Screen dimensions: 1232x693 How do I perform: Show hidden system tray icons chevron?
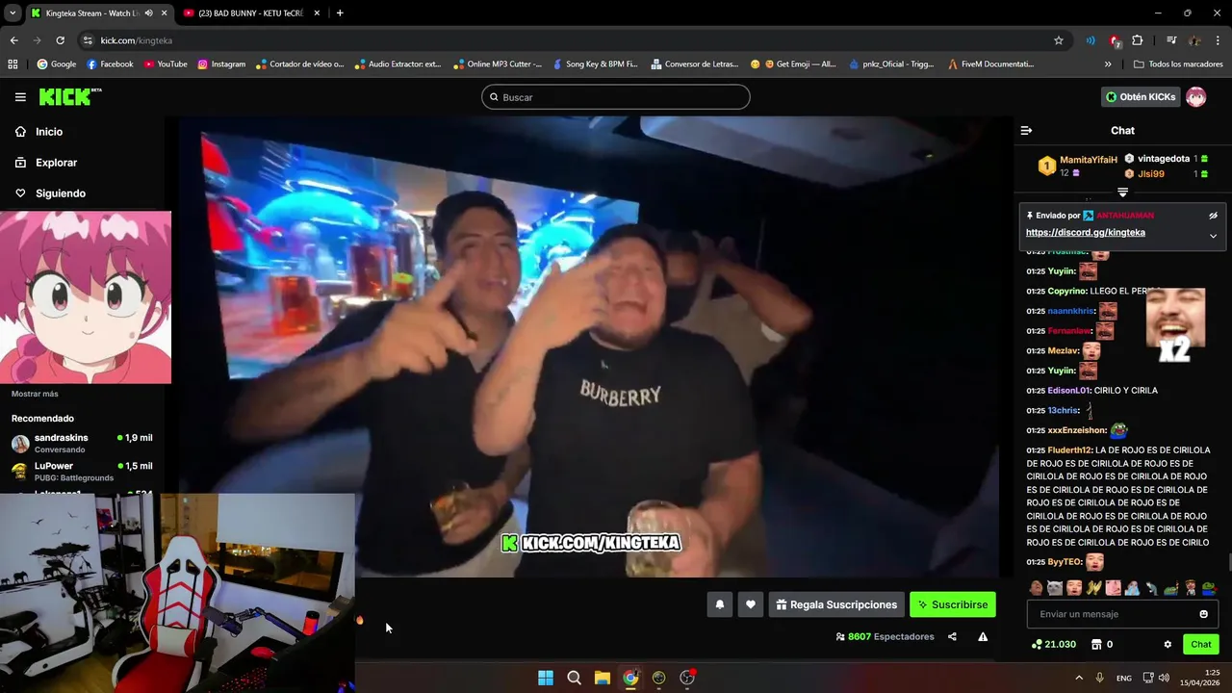click(1078, 678)
